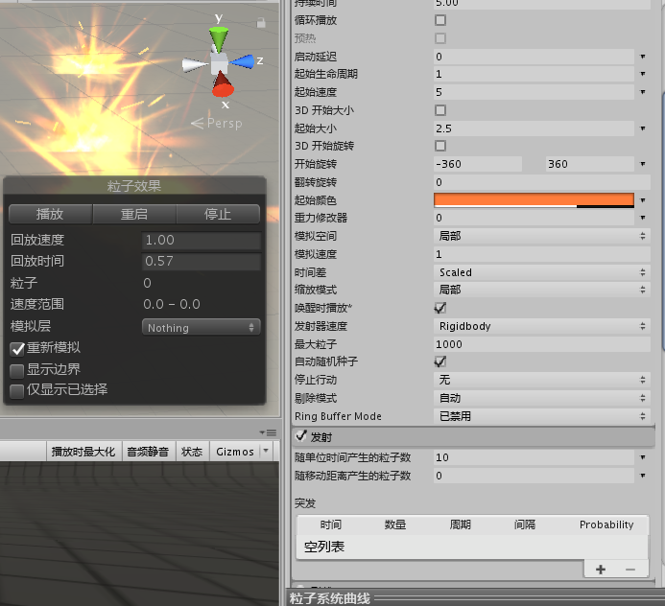Open the 模拟层 Nothing dropdown
This screenshot has height=606, width=665.
coord(201,328)
